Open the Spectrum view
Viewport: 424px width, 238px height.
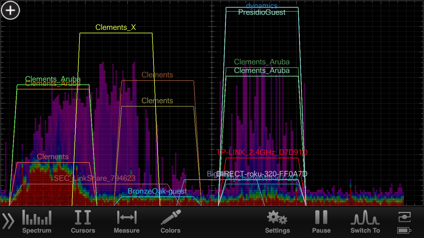pyautogui.click(x=37, y=221)
